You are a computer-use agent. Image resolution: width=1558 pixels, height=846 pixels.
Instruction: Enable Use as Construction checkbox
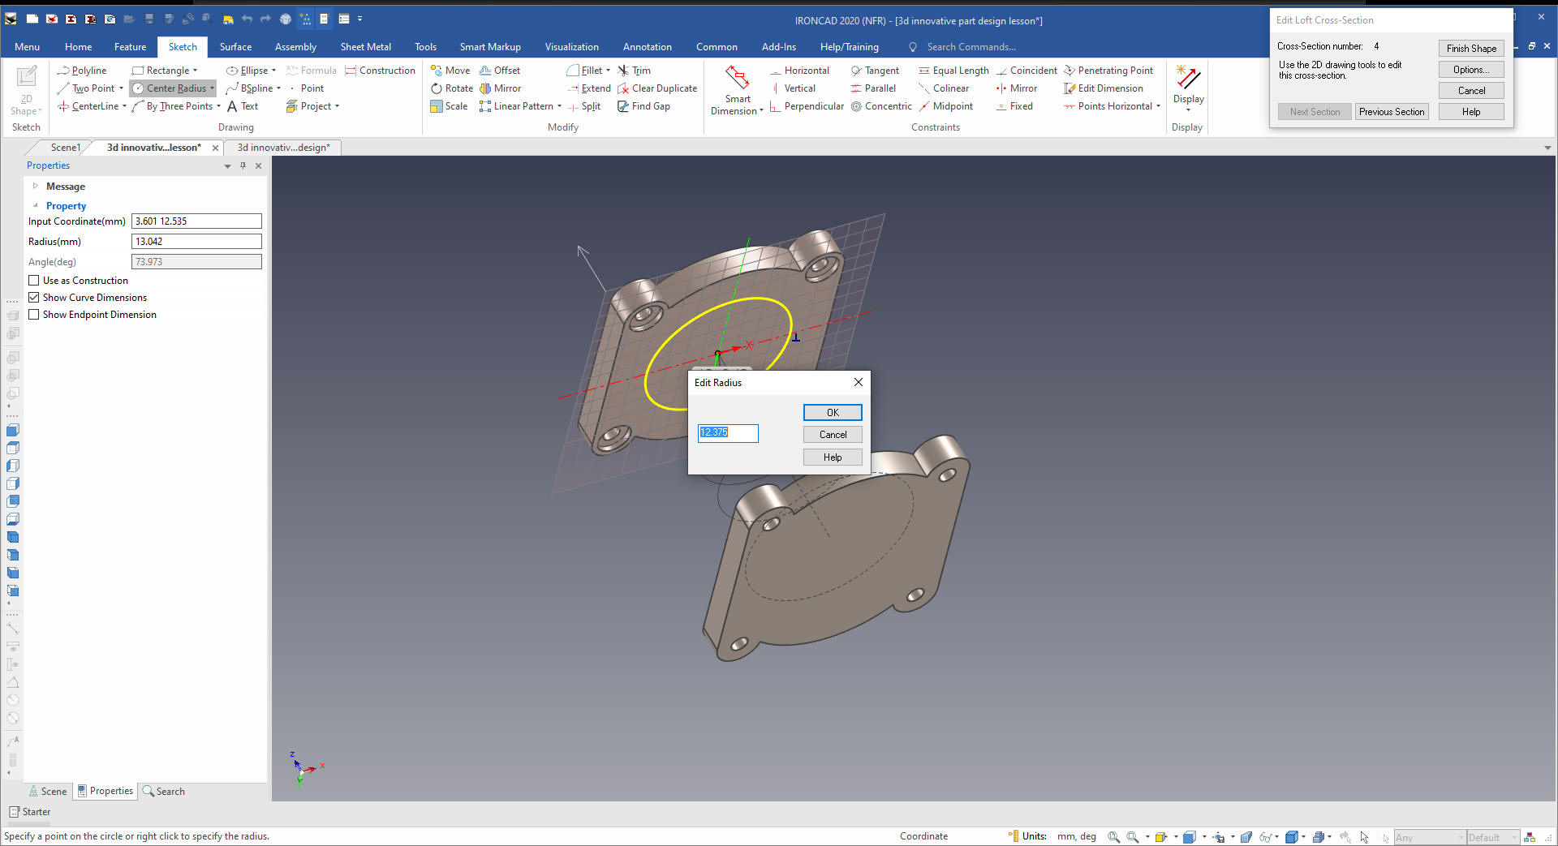pyautogui.click(x=34, y=281)
